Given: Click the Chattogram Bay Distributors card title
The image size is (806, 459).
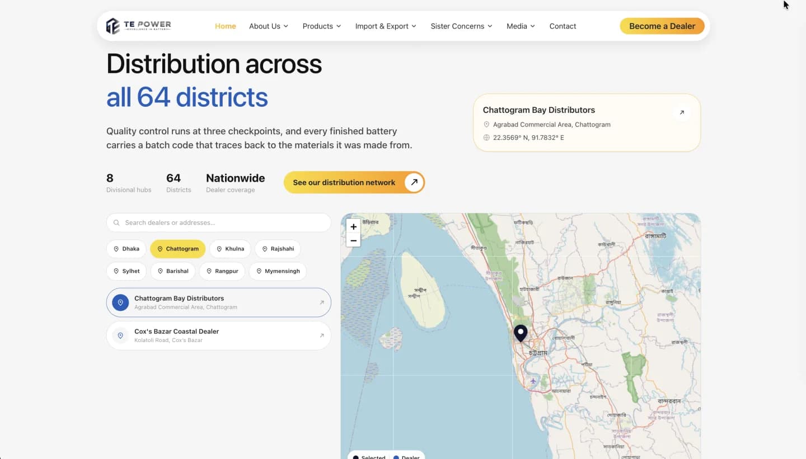Looking at the screenshot, I should coord(539,110).
